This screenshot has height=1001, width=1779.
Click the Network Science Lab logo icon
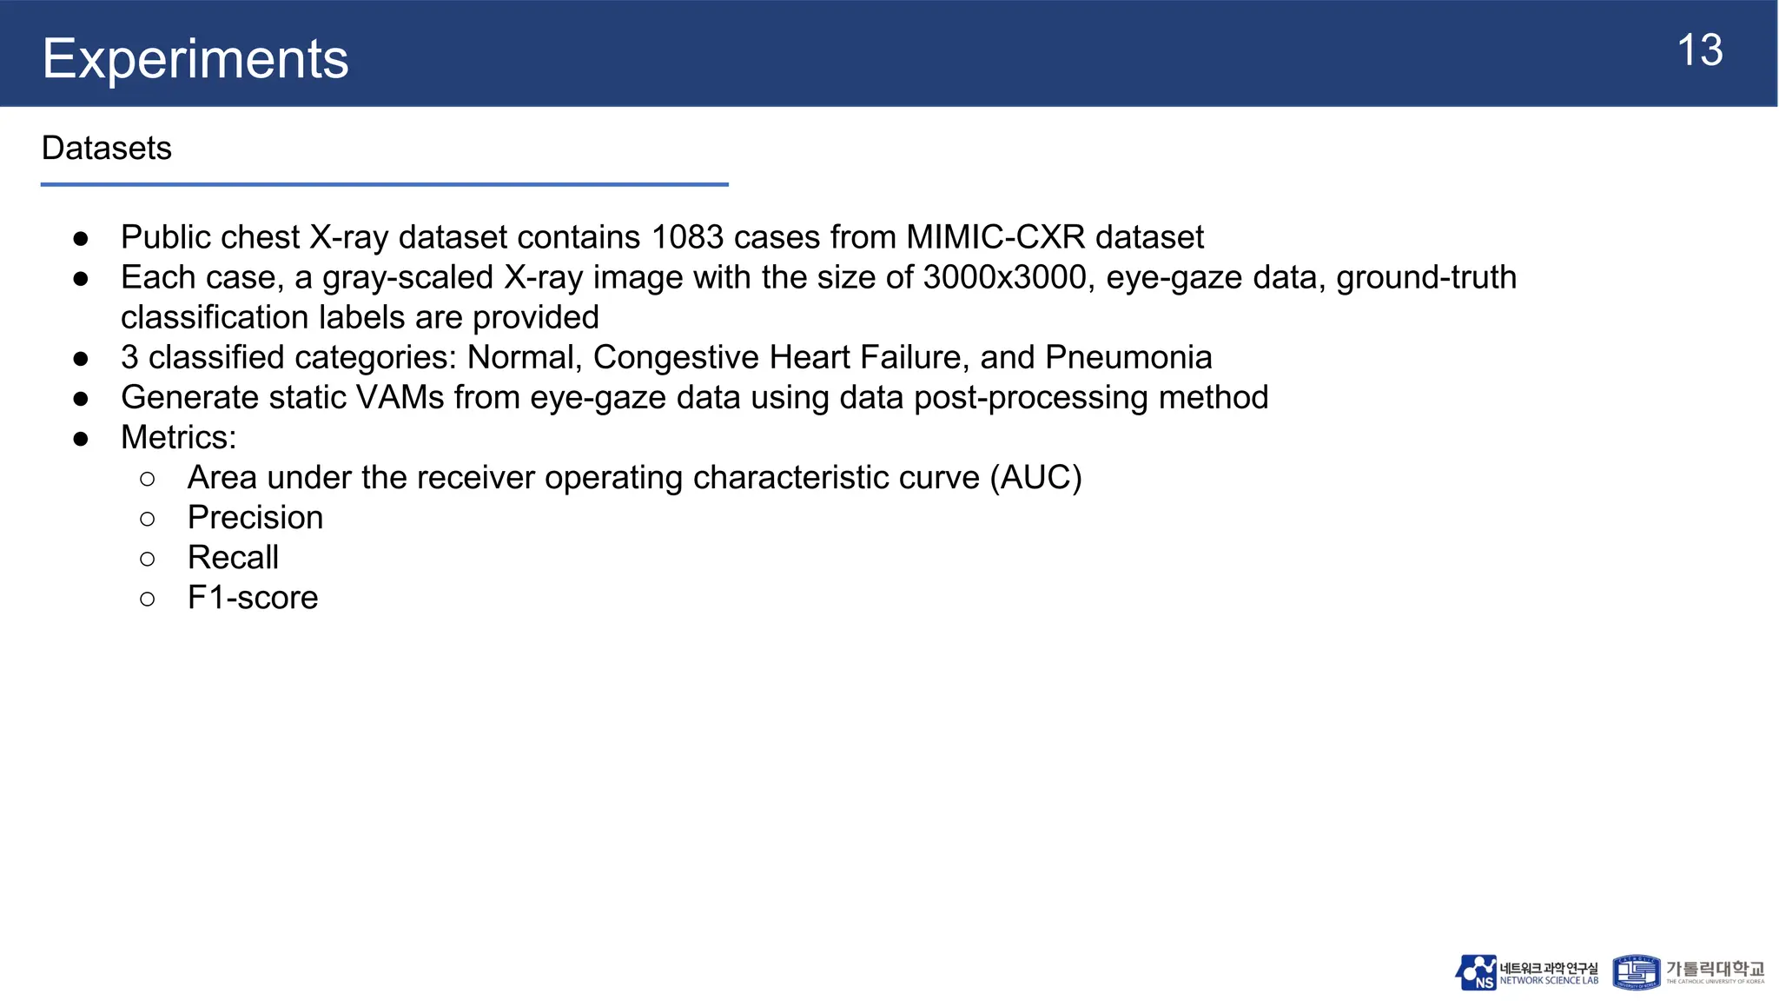click(1476, 972)
